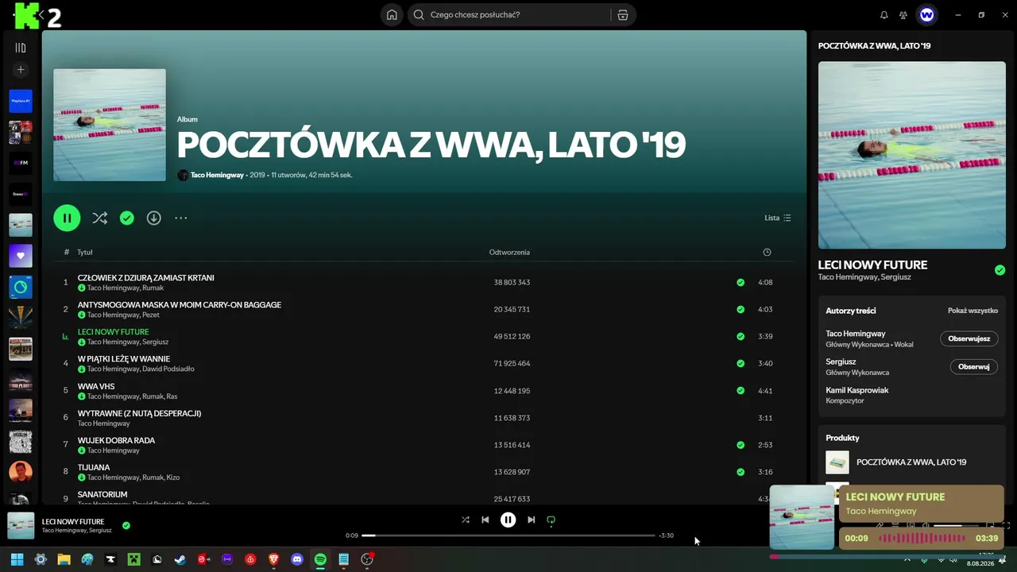Remove the album from library via green checkmark
Image resolution: width=1017 pixels, height=572 pixels.
127,218
